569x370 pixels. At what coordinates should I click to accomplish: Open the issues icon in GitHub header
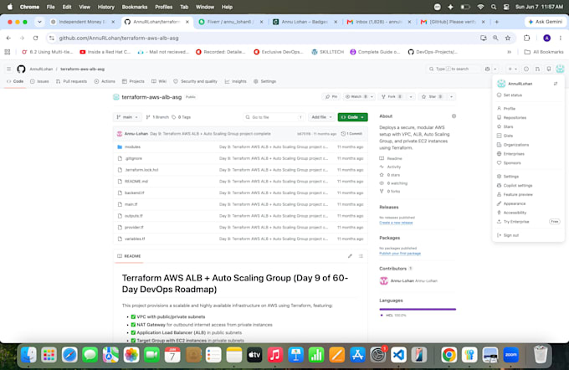[x=526, y=69]
